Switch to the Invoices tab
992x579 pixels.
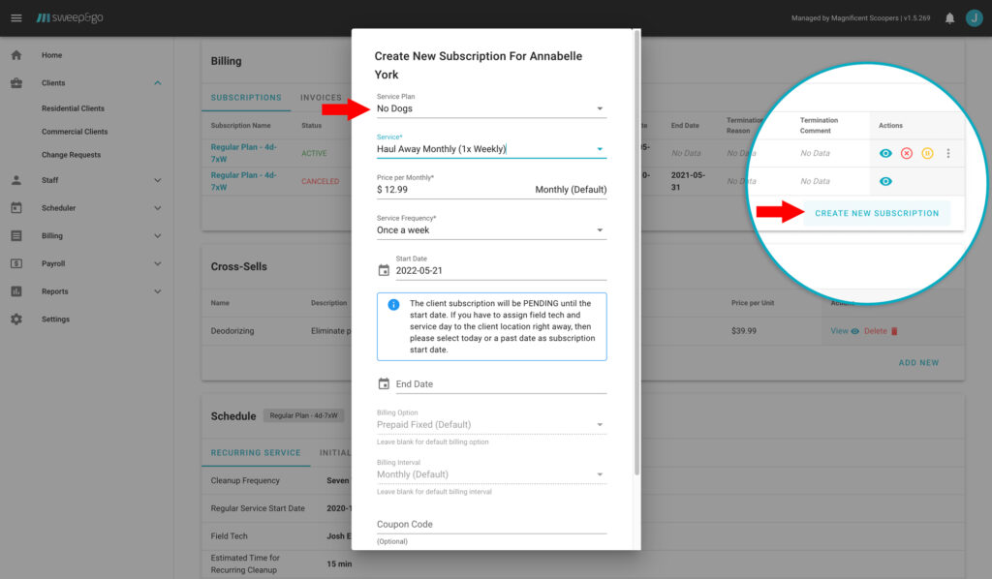click(319, 97)
